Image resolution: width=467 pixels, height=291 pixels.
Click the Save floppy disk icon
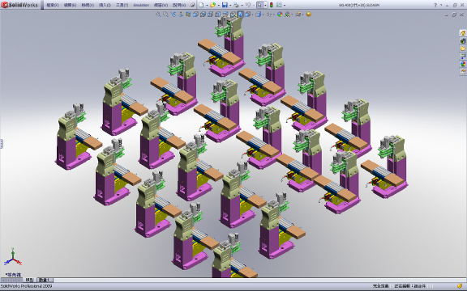click(225, 5)
